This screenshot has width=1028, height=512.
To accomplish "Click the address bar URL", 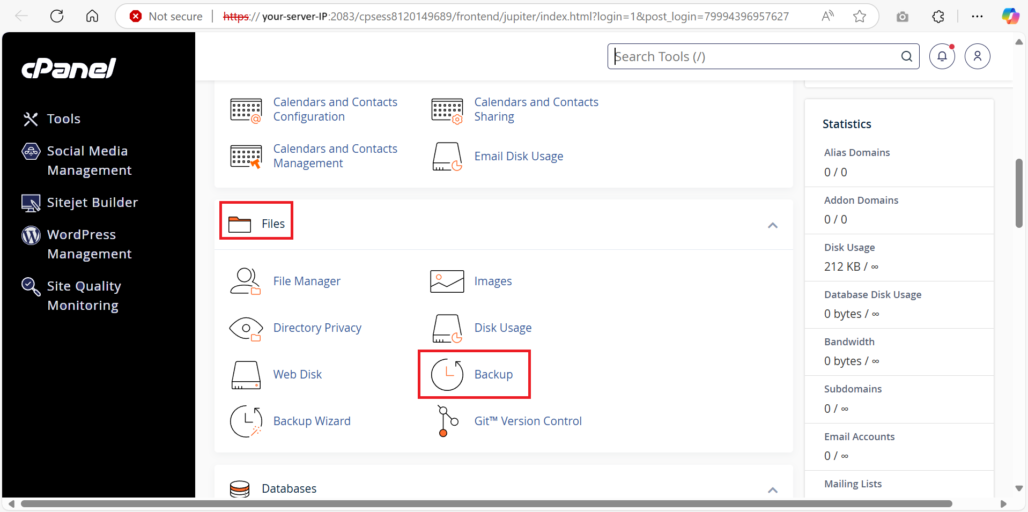I will click(506, 17).
